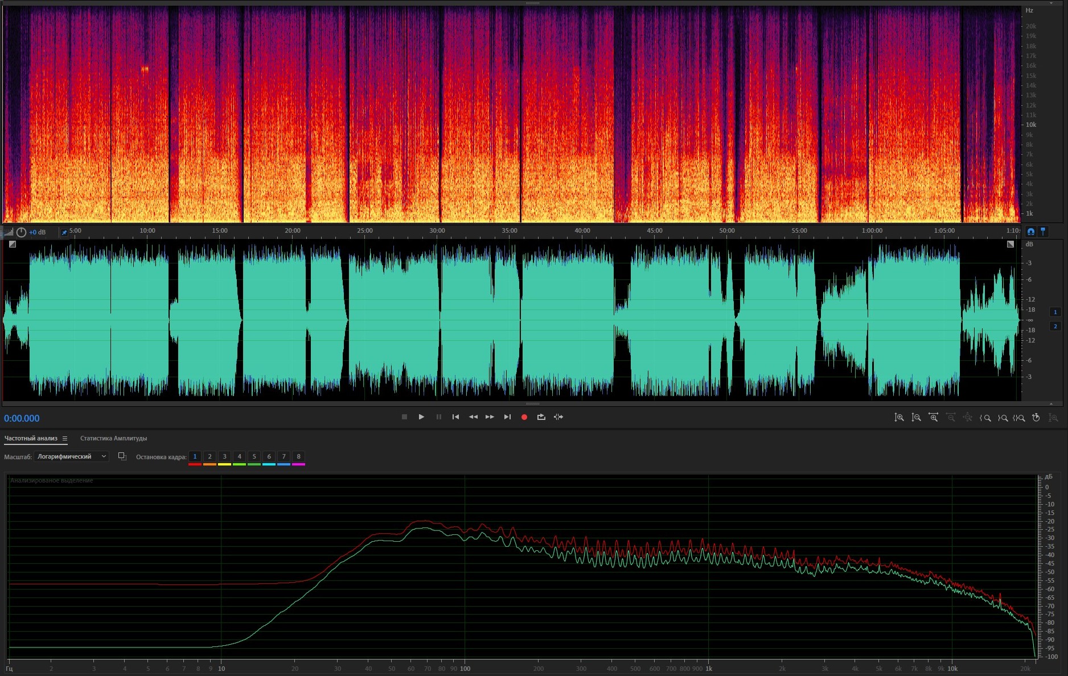Toggle loop playback icon
Viewport: 1068px width, 676px height.
click(541, 417)
